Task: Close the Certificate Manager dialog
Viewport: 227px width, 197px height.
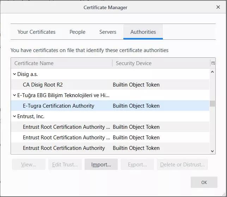Action: point(218,7)
